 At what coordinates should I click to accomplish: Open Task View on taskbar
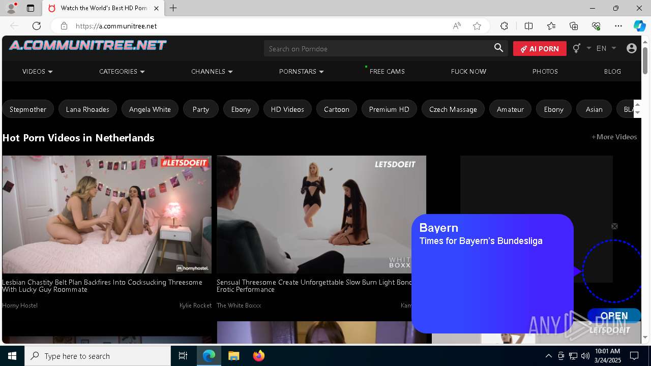click(x=183, y=356)
